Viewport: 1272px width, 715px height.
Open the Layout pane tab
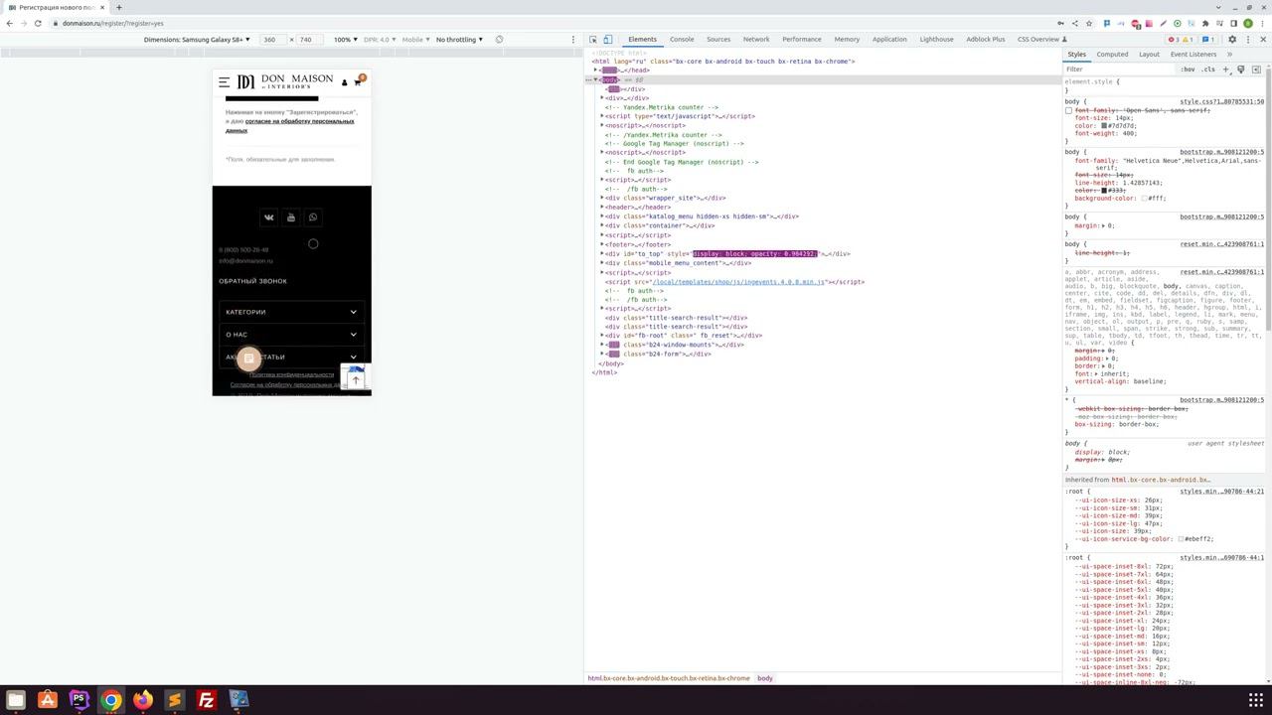pos(1149,55)
